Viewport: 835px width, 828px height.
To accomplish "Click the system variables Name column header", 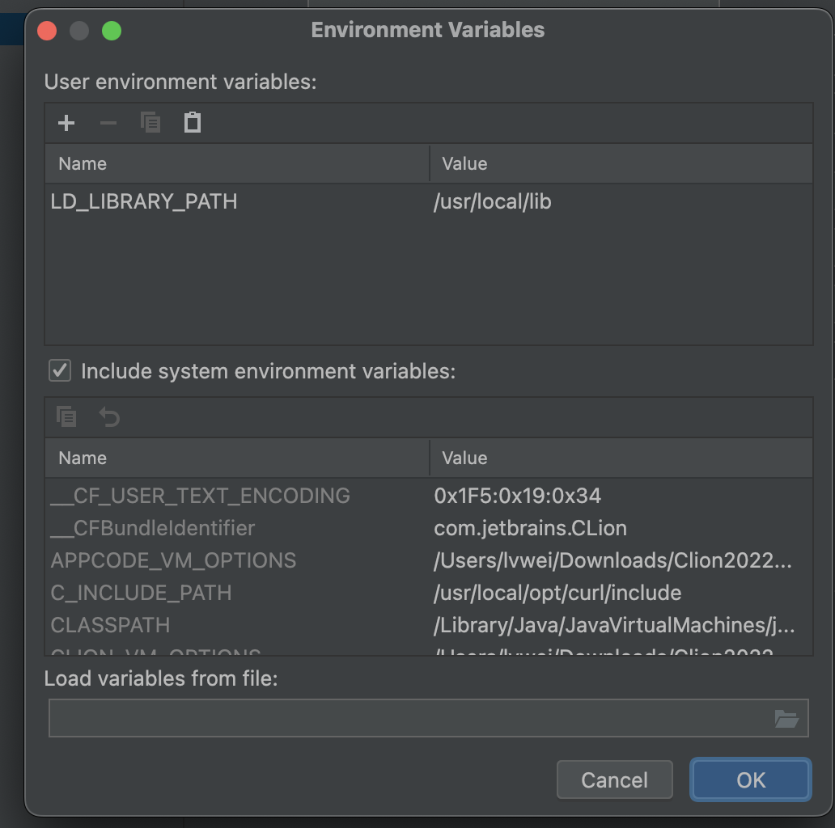I will [238, 458].
